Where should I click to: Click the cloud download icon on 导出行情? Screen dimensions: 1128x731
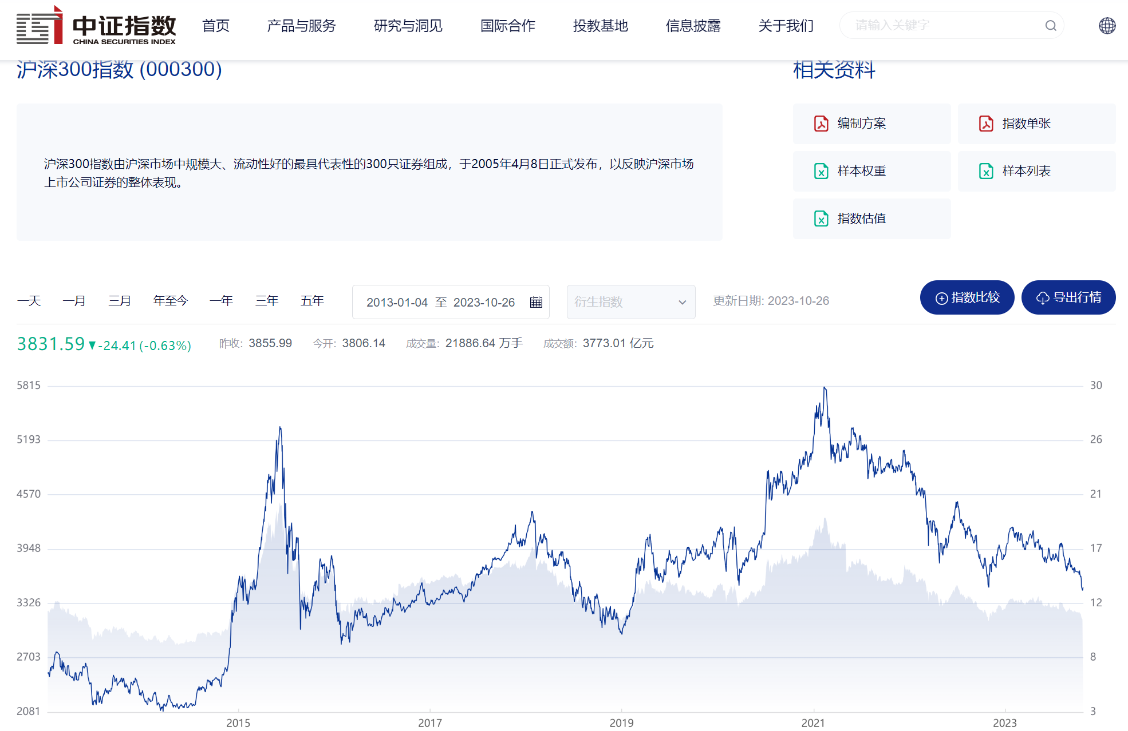click(1043, 298)
